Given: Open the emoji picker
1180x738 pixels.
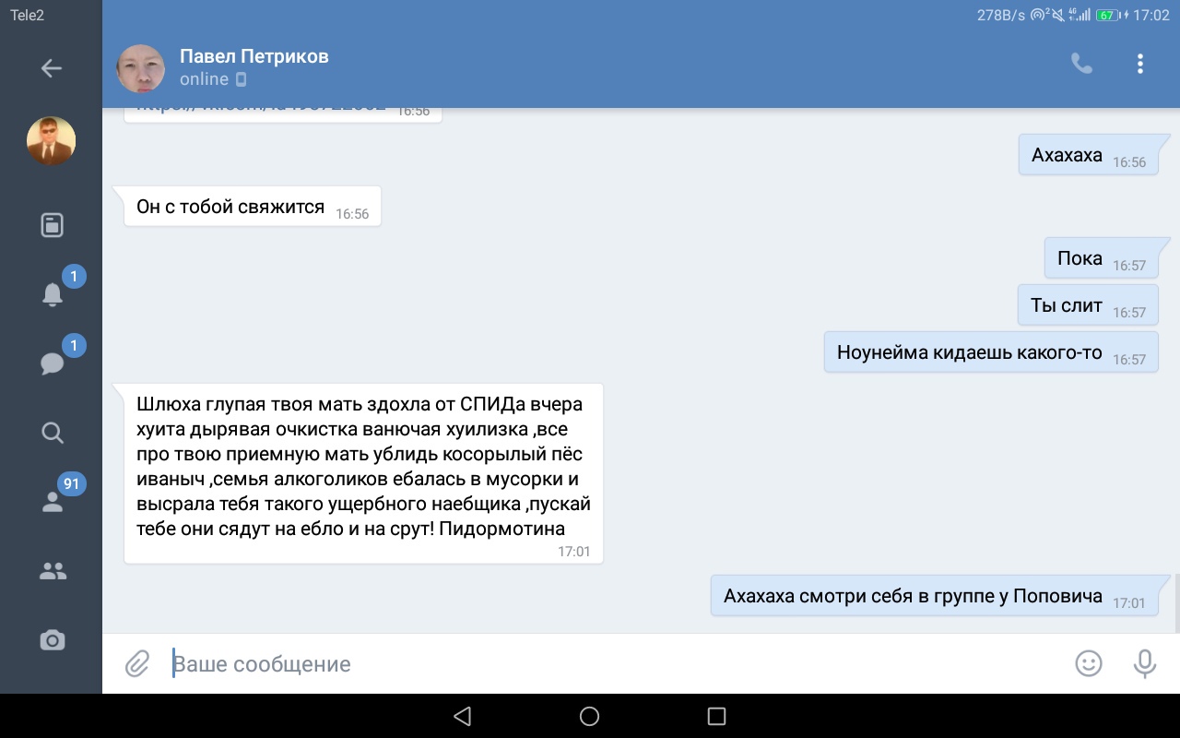Looking at the screenshot, I should (1089, 663).
